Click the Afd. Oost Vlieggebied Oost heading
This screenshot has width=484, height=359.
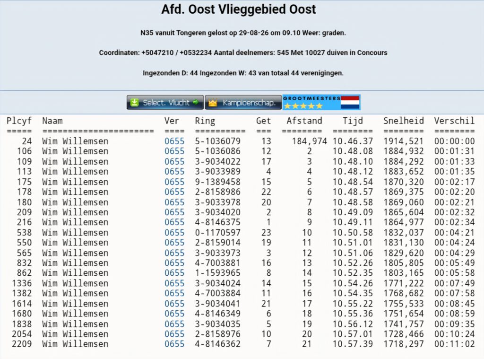point(239,9)
